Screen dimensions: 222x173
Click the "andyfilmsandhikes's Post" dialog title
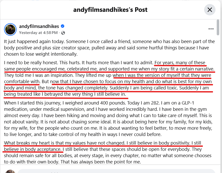[110, 10]
